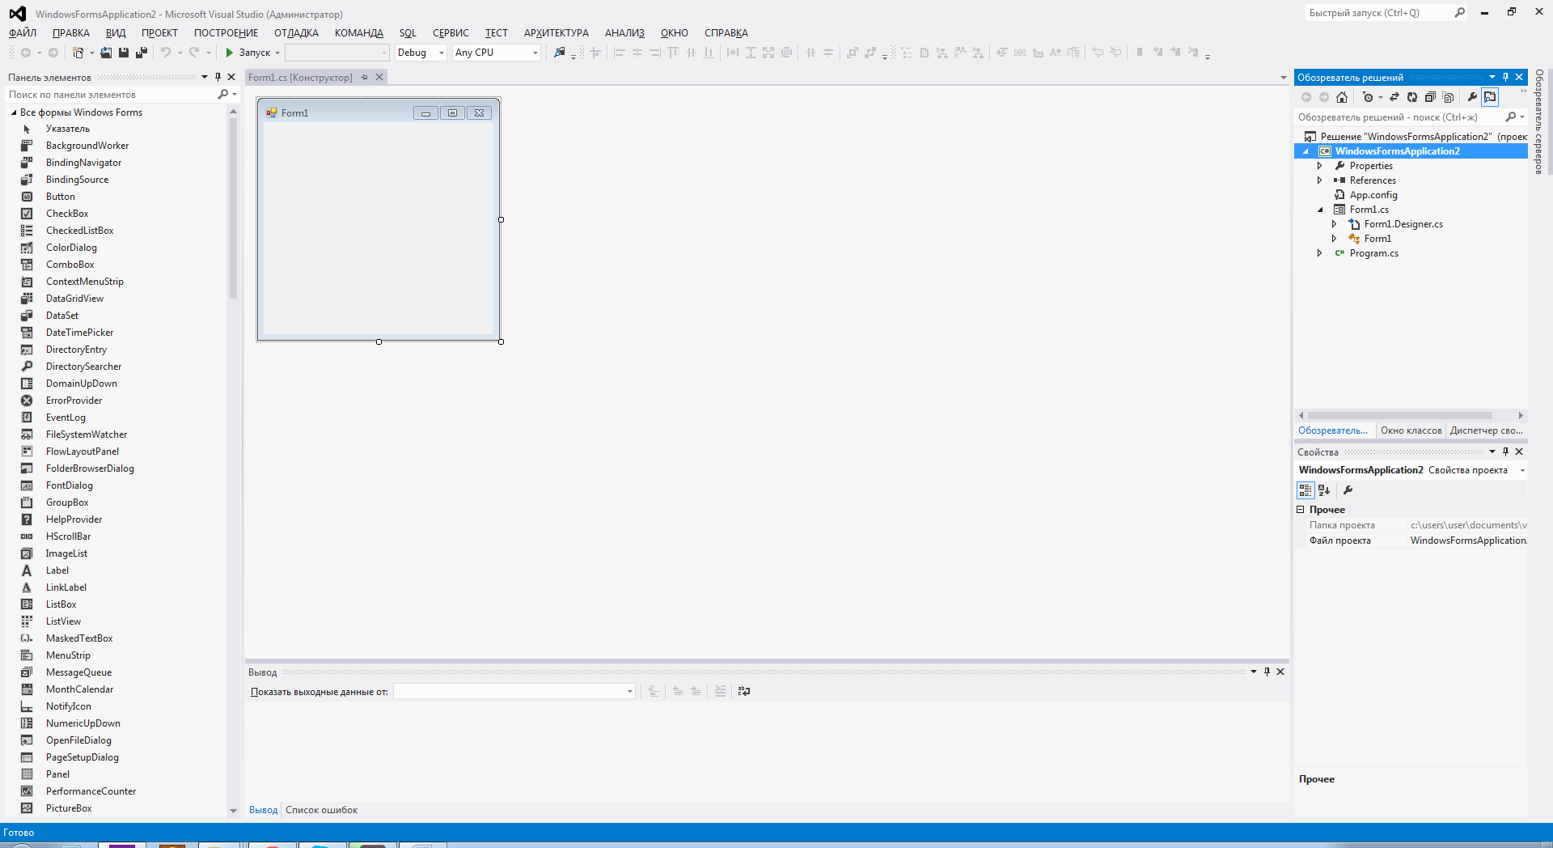Open the СПРАВКА menu
This screenshot has height=848, width=1553.
pos(726,33)
